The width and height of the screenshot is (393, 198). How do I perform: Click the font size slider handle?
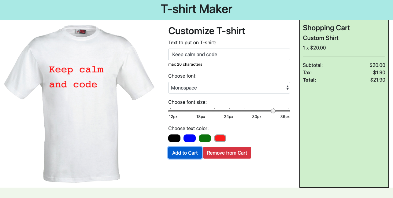pyautogui.click(x=273, y=111)
